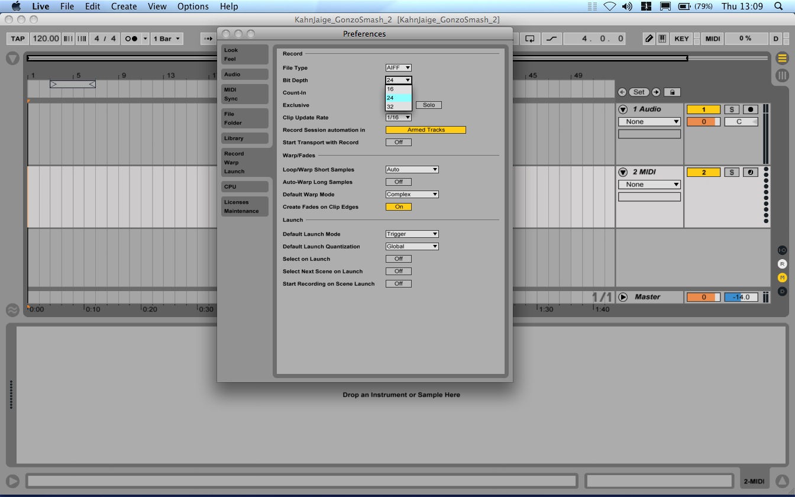Click the Set locator button
Viewport: 795px width, 497px height.
click(x=639, y=92)
